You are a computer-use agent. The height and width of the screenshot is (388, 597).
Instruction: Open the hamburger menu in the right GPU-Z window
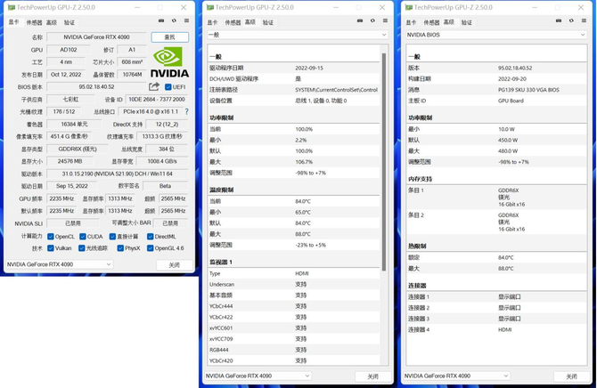click(584, 20)
